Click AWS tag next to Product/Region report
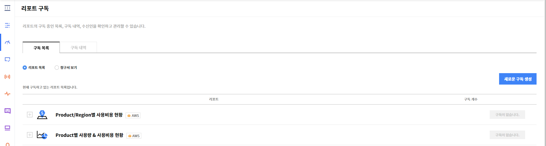This screenshot has height=146, width=546. coord(133,116)
